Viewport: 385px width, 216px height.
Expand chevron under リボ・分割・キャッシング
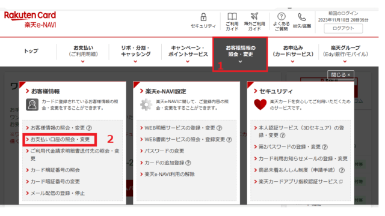point(135,61)
